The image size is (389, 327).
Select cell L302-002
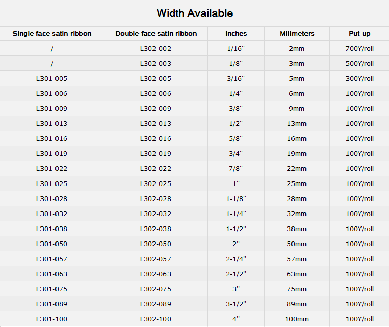pyautogui.click(x=156, y=48)
